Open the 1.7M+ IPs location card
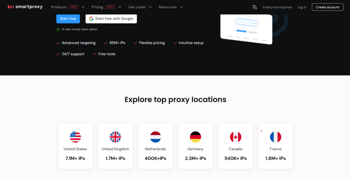Screen dimensions: 350x181 pyautogui.click(x=116, y=146)
